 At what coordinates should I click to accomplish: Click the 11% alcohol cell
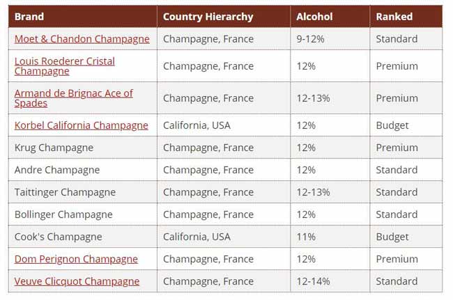pyautogui.click(x=306, y=237)
